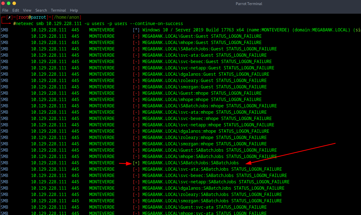Click the red window control button

point(3,3)
